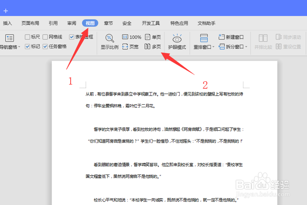
Task: Open the References (引用) tab
Action: coord(53,23)
